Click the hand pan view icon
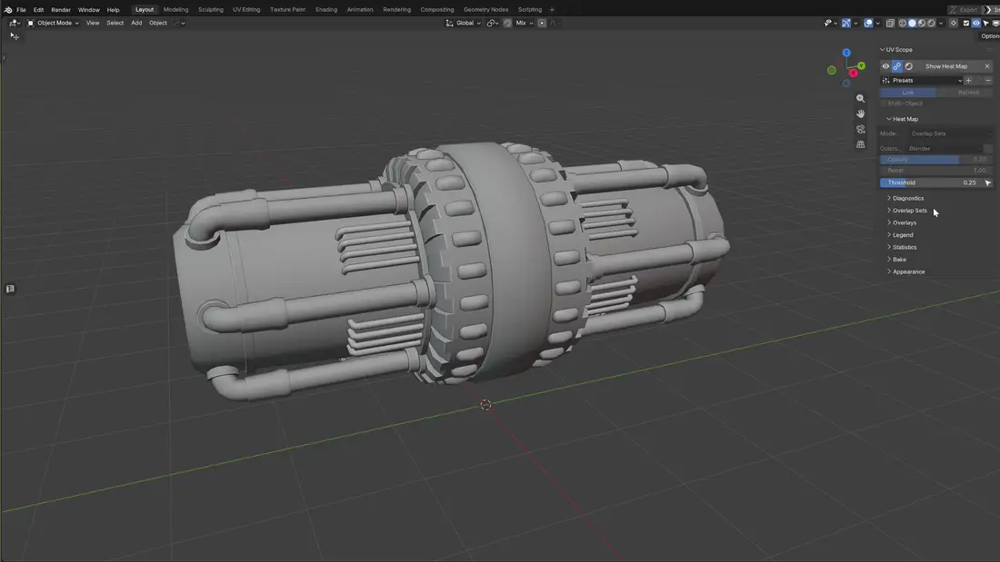Viewport: 1000px width, 562px height. pyautogui.click(x=860, y=114)
